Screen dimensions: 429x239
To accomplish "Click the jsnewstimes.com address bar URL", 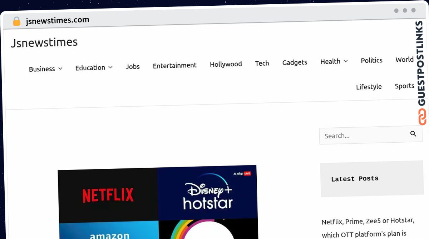I will 58,21.
